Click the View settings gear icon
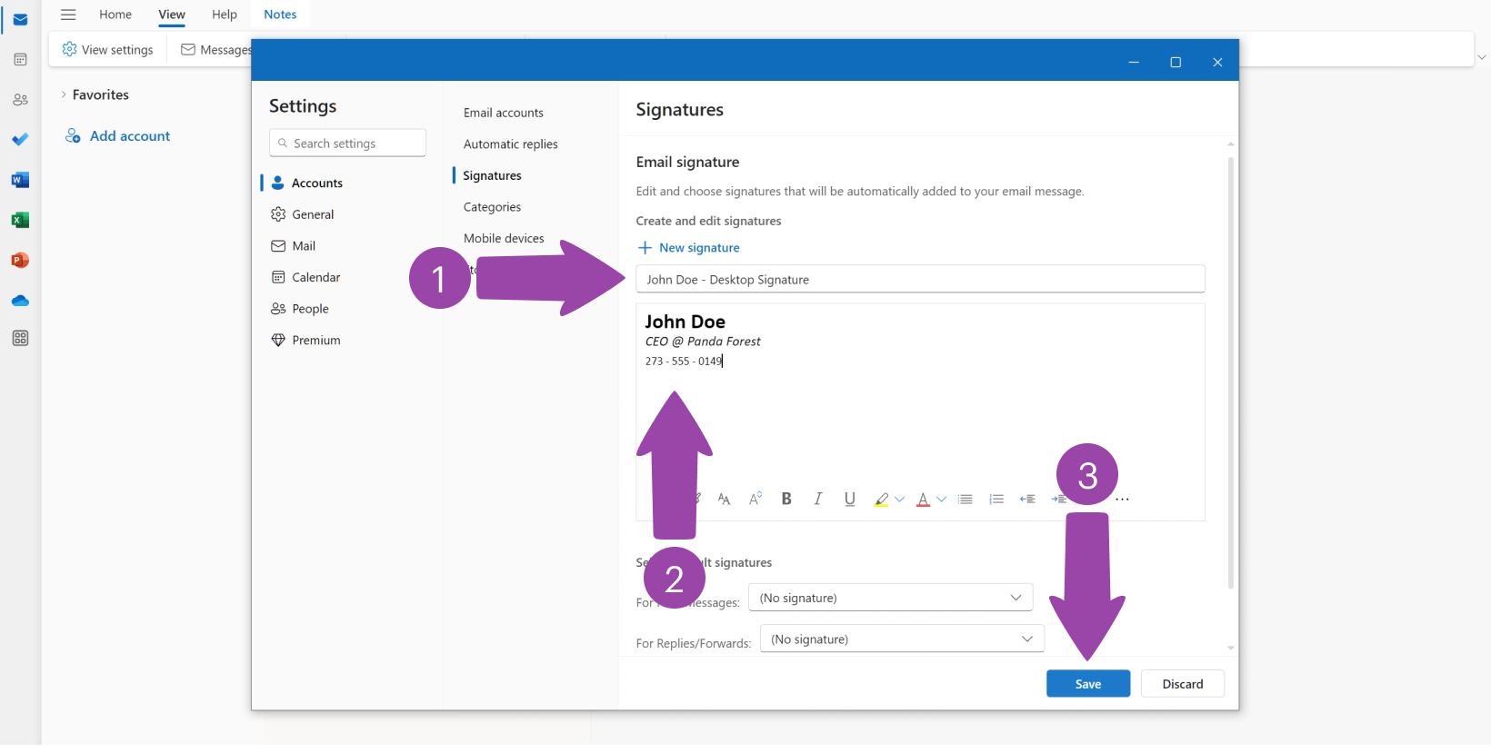Image resolution: width=1491 pixels, height=753 pixels. pos(69,49)
